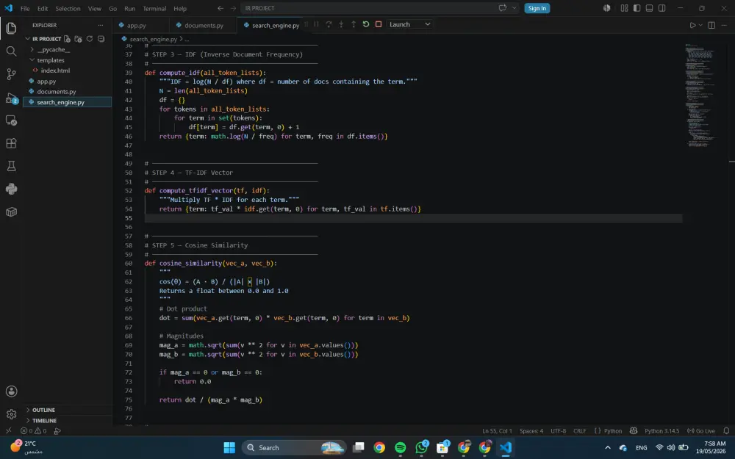Expand the __pycache__ folder
The height and width of the screenshot is (459, 735).
(32, 50)
